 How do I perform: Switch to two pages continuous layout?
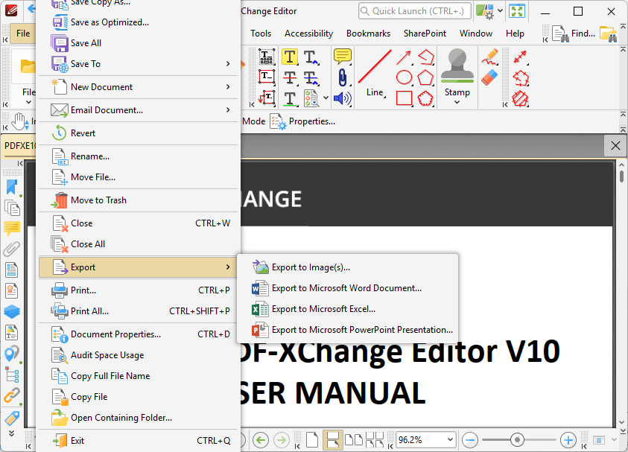click(375, 440)
